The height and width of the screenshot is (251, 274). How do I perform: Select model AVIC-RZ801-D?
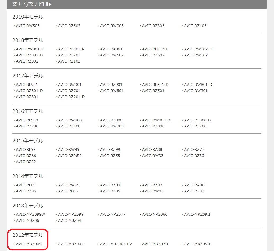click(x=29, y=91)
